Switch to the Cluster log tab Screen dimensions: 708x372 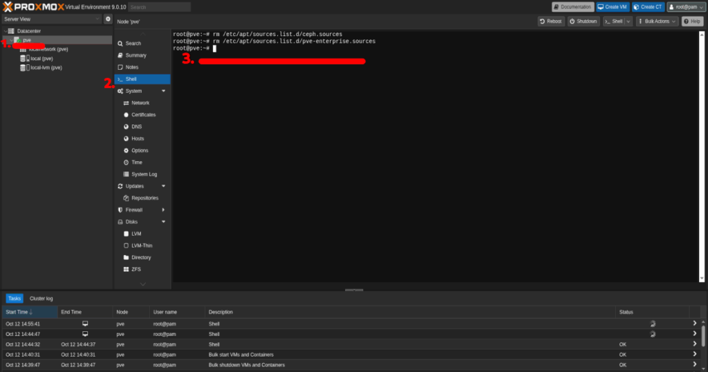(x=41, y=299)
